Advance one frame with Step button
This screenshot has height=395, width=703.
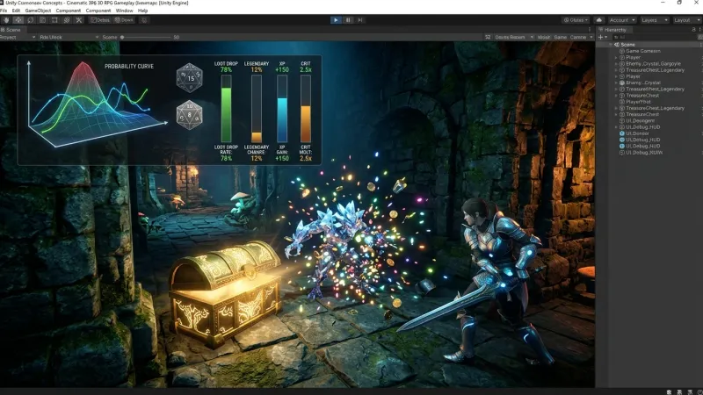pyautogui.click(x=360, y=20)
